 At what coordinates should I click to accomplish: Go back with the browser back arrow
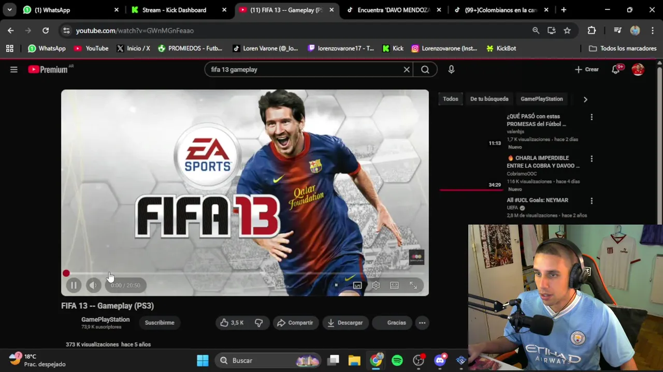[x=11, y=30]
